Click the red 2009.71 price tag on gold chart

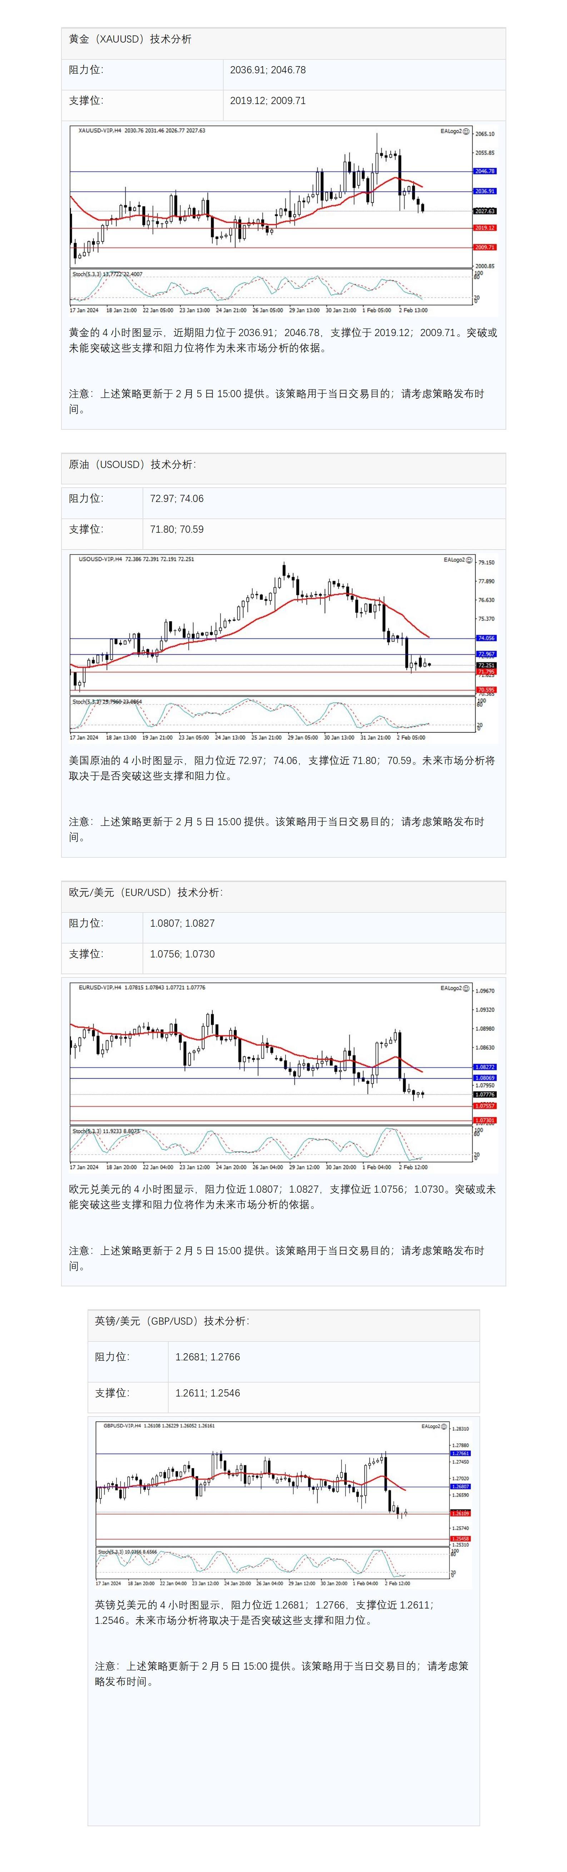(x=485, y=248)
